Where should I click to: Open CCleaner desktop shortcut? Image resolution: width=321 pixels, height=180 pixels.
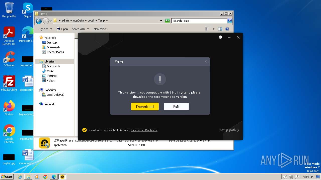point(9,59)
